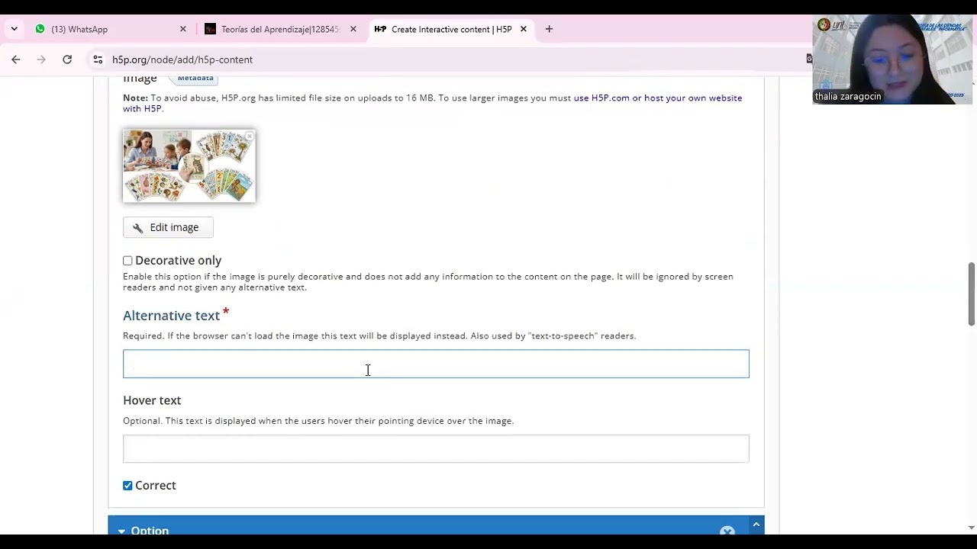Screen dimensions: 977x549
Task: Remove the uploaded image with X icon
Action: [249, 136]
